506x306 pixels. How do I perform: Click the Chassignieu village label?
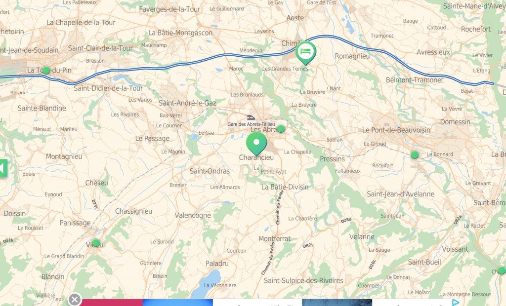[133, 211]
